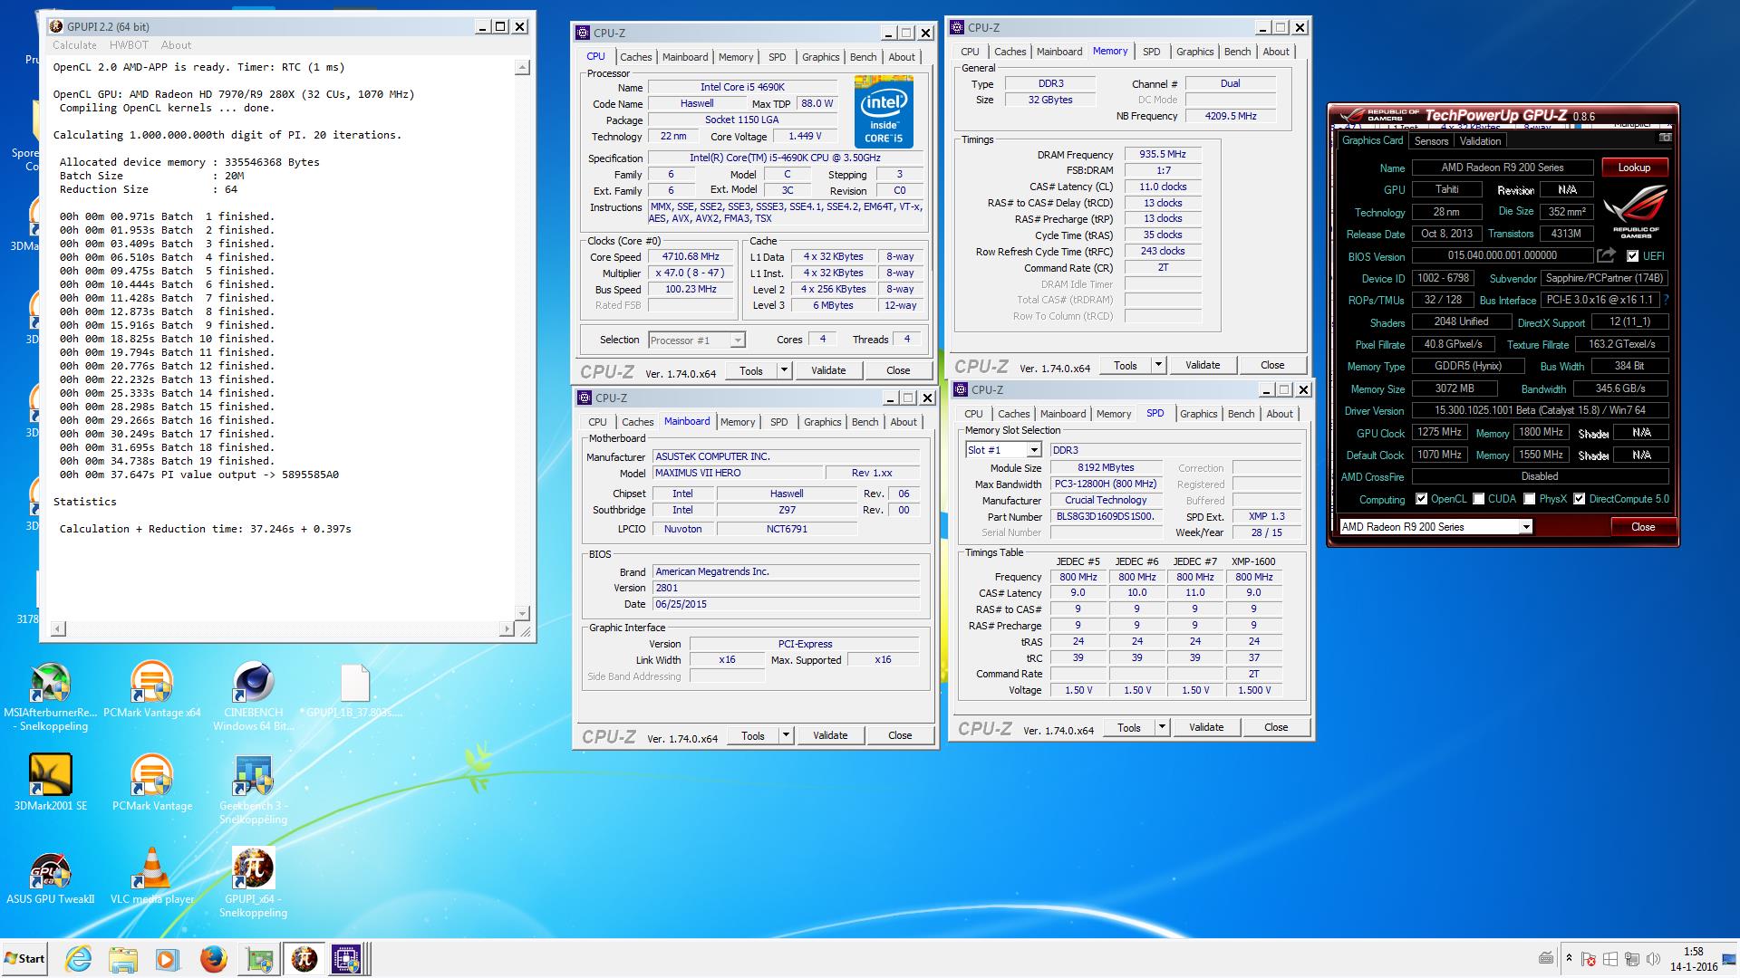Click Tools button in CPU-Z SPD window
This screenshot has width=1740, height=978.
[x=1129, y=727]
